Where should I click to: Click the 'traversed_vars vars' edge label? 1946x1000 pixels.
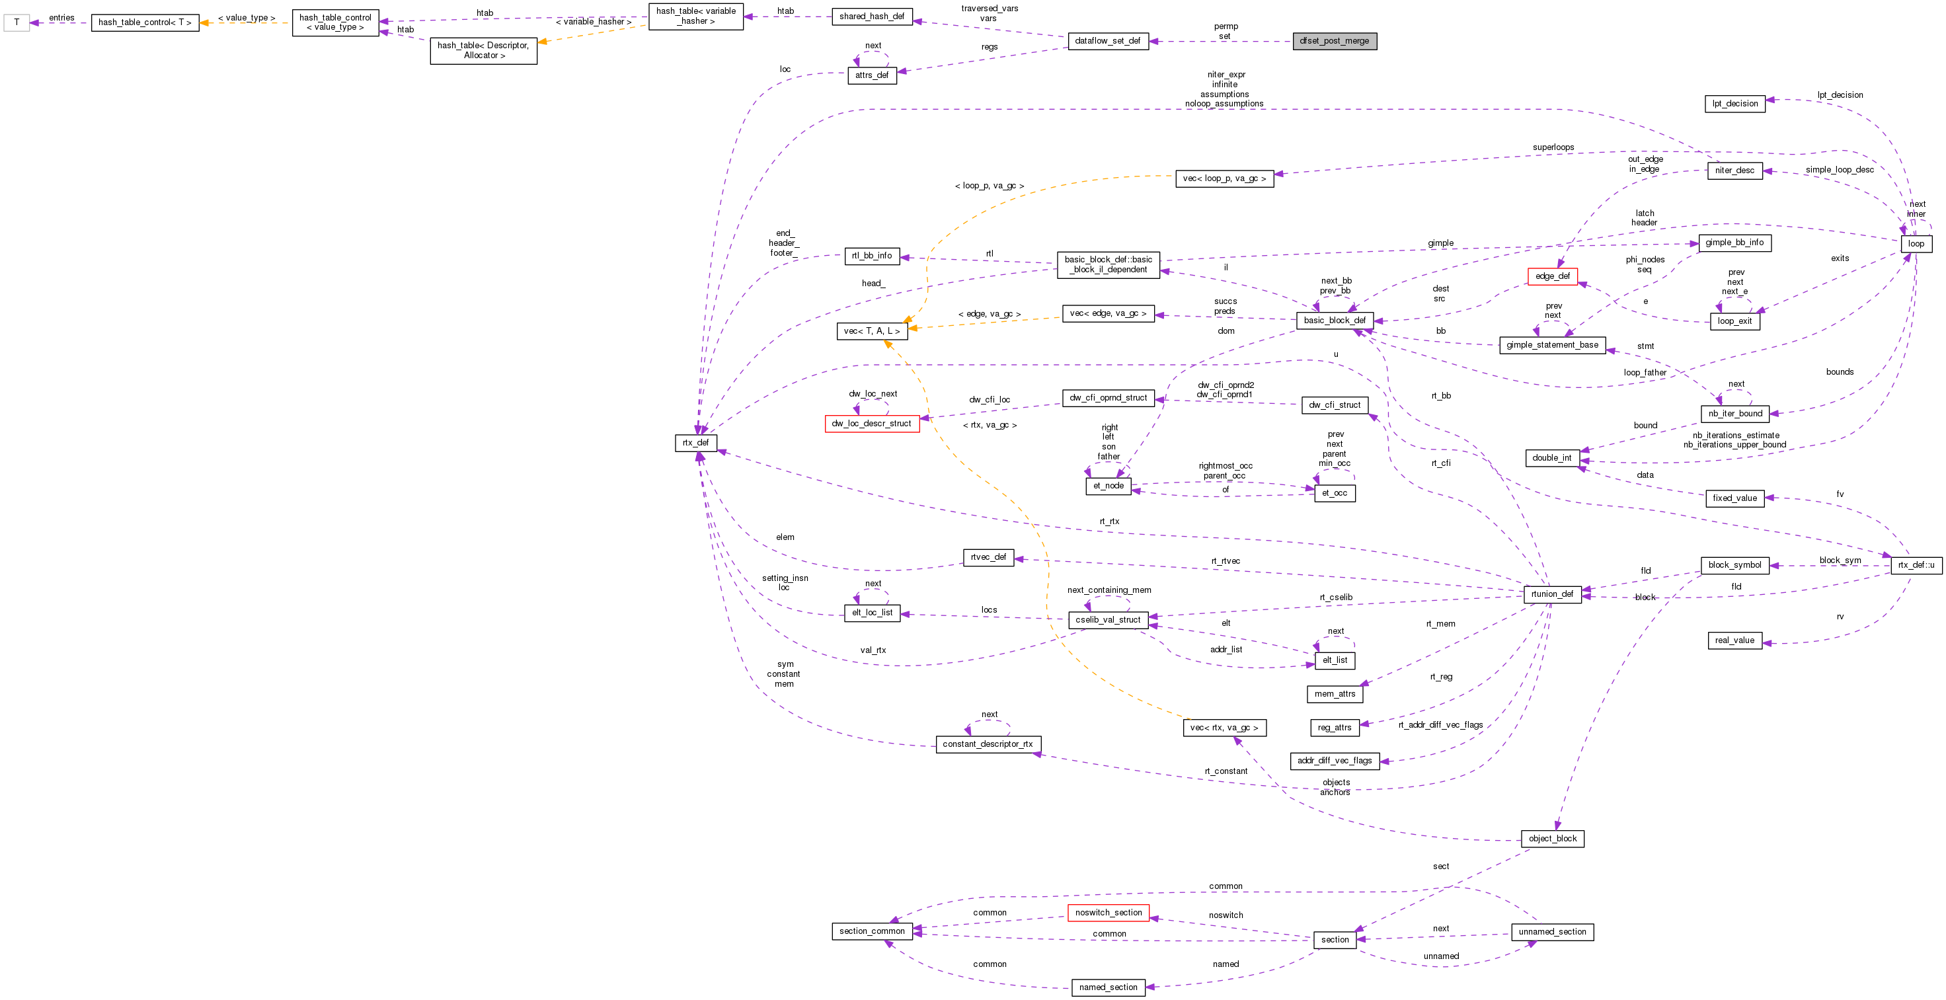tap(989, 14)
